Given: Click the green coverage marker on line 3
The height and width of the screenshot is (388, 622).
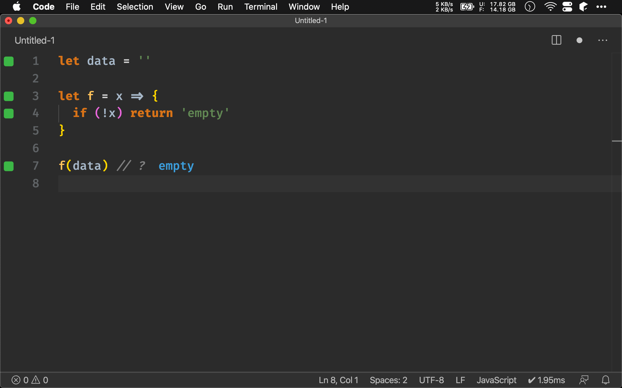Looking at the screenshot, I should (x=9, y=96).
